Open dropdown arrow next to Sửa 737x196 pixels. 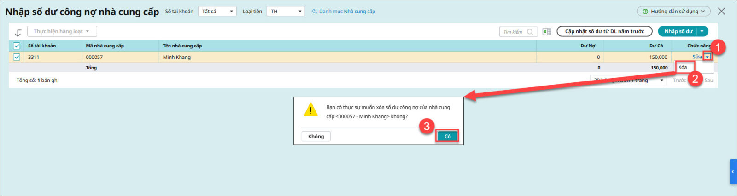coord(708,57)
